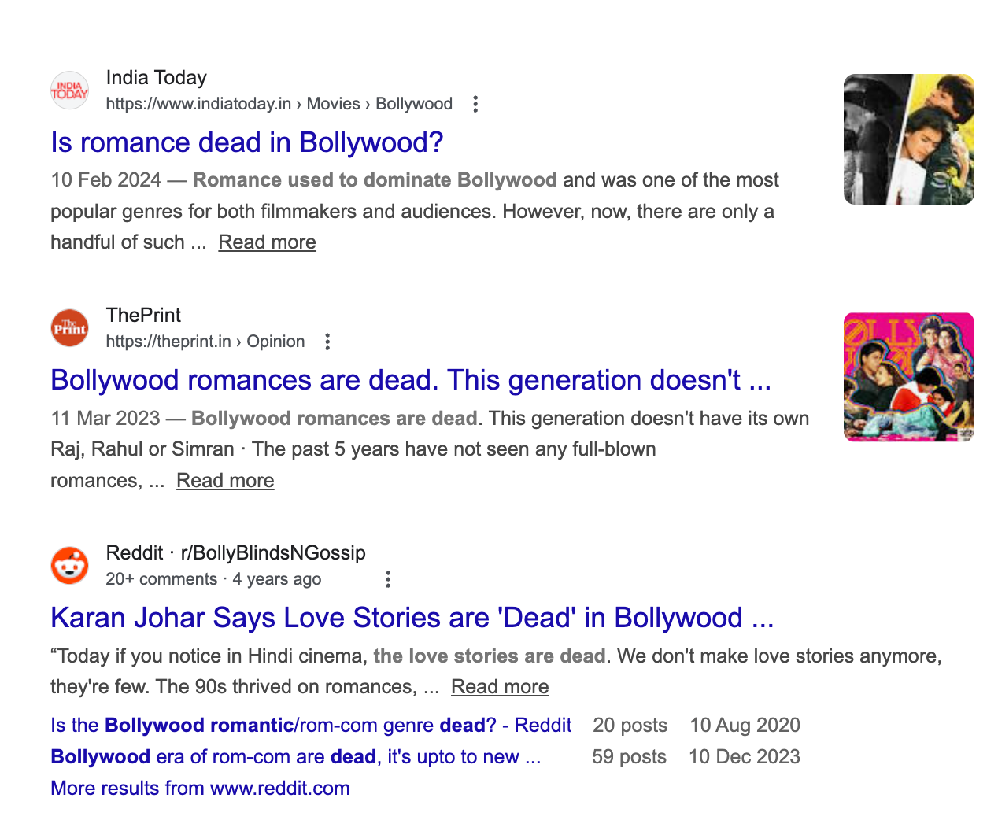This screenshot has height=831, width=998.
Task: Open "Is romance dead in Bollywood?"
Action: click(246, 143)
